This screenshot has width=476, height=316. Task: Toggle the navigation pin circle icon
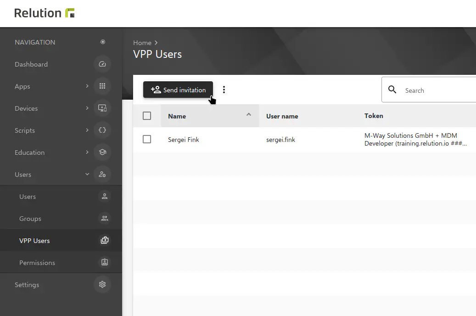click(102, 42)
